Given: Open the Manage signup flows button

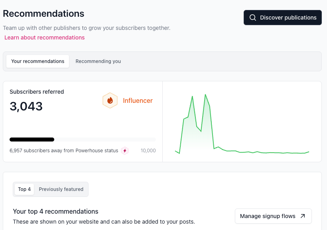Looking at the screenshot, I should [x=273, y=216].
